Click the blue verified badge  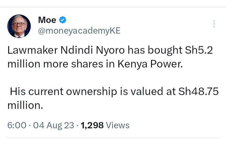pyautogui.click(x=63, y=20)
